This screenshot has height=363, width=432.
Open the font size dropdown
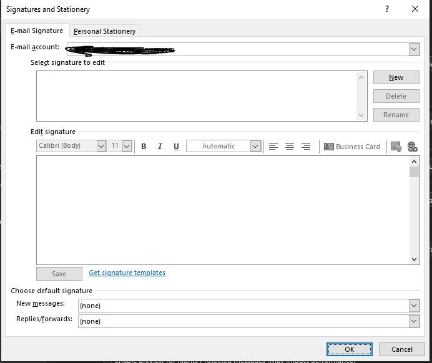[x=127, y=146]
